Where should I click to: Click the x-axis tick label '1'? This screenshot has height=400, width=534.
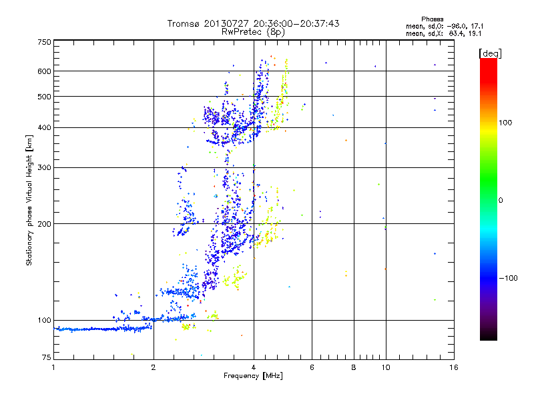pos(53,367)
